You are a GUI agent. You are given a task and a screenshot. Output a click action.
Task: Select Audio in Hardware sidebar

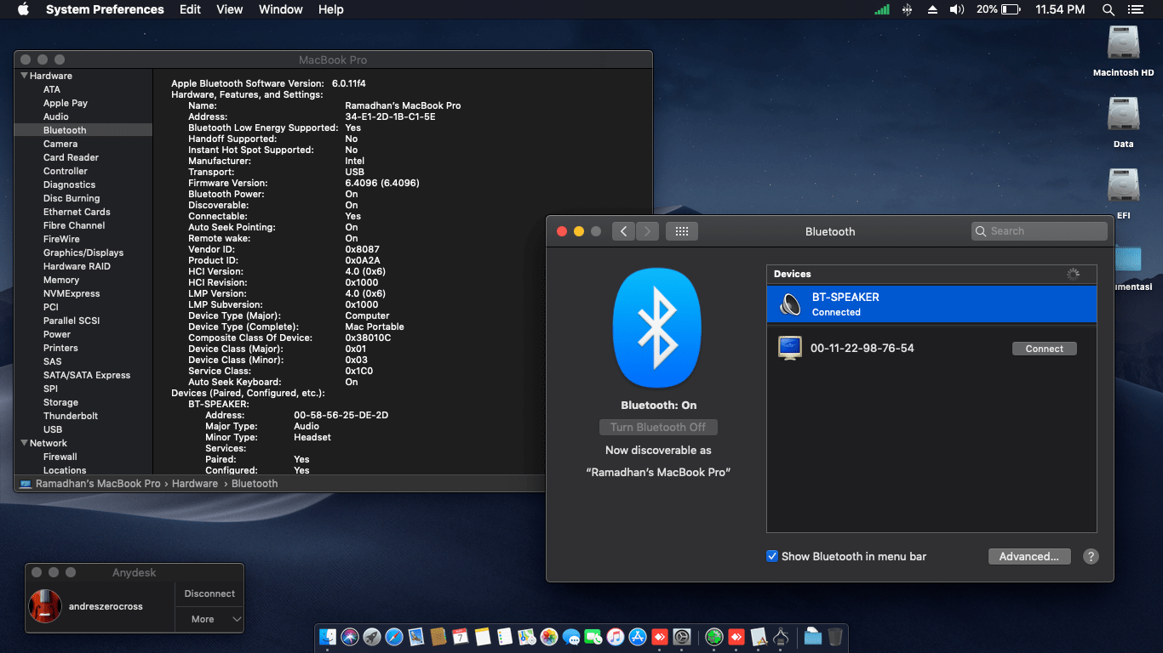[x=56, y=116]
